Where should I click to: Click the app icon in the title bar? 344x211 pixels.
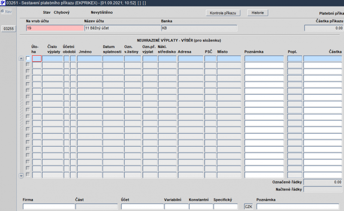click(3, 3)
